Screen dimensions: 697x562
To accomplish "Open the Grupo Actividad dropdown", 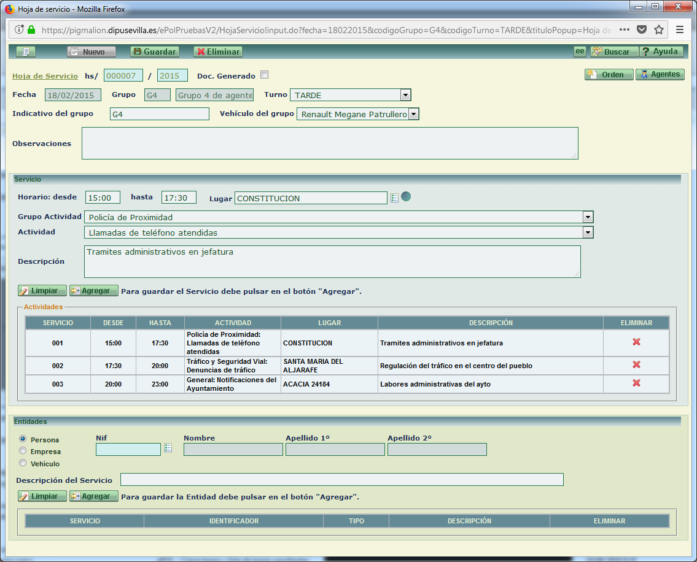I will [x=588, y=217].
